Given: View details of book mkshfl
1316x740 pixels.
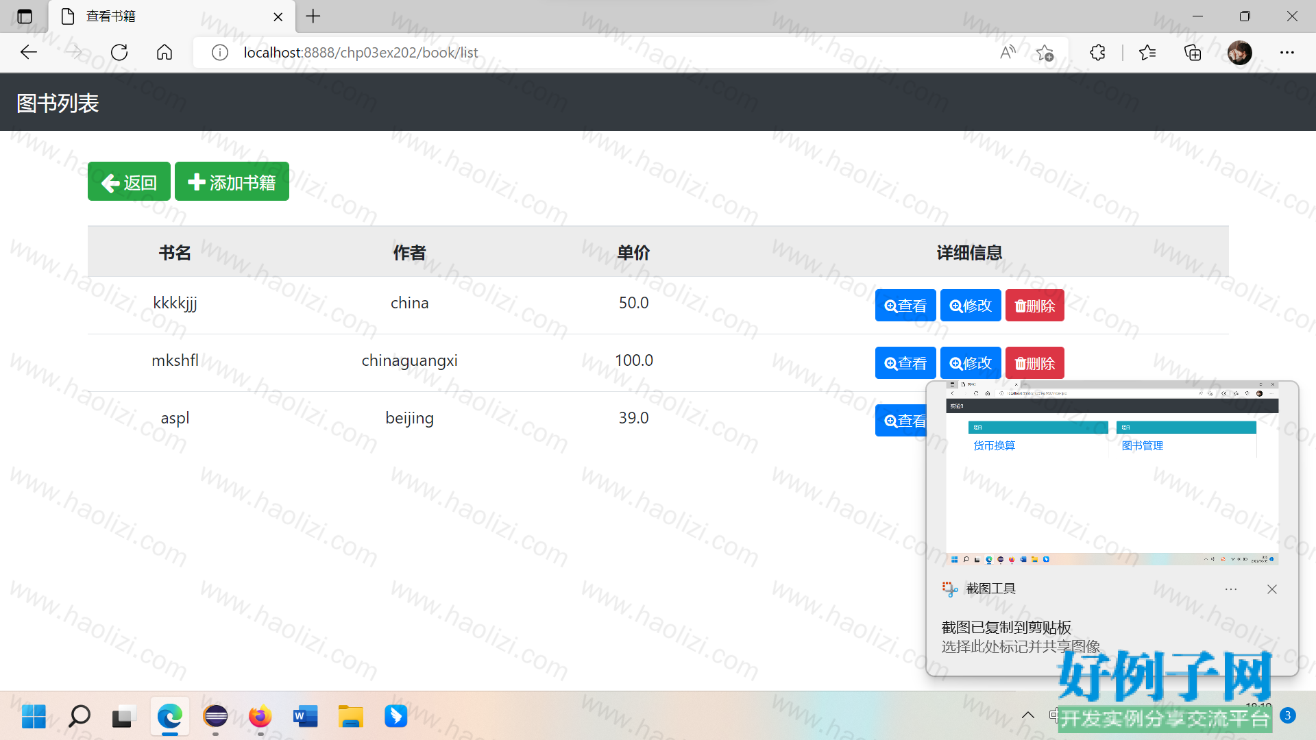Looking at the screenshot, I should point(905,363).
